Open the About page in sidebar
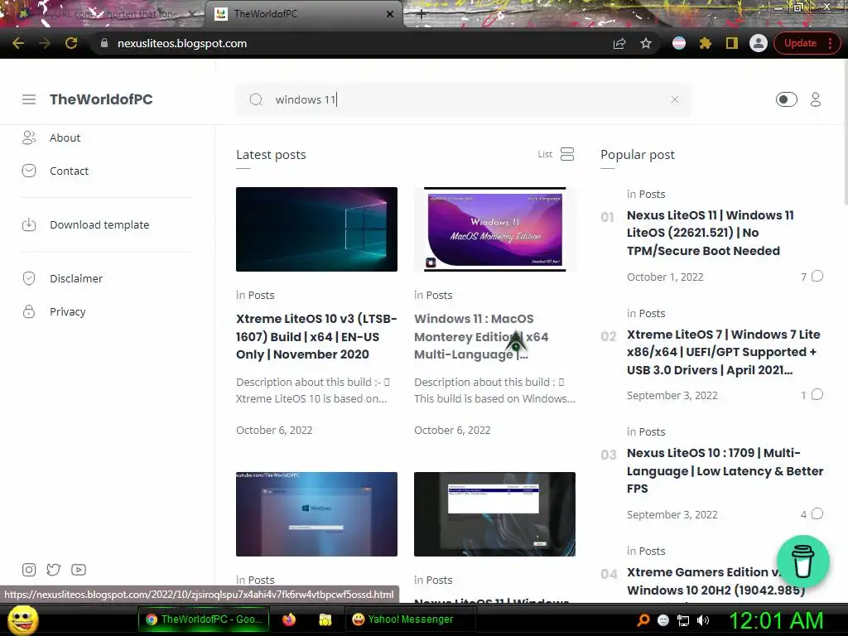Image resolution: width=848 pixels, height=636 pixels. click(65, 138)
